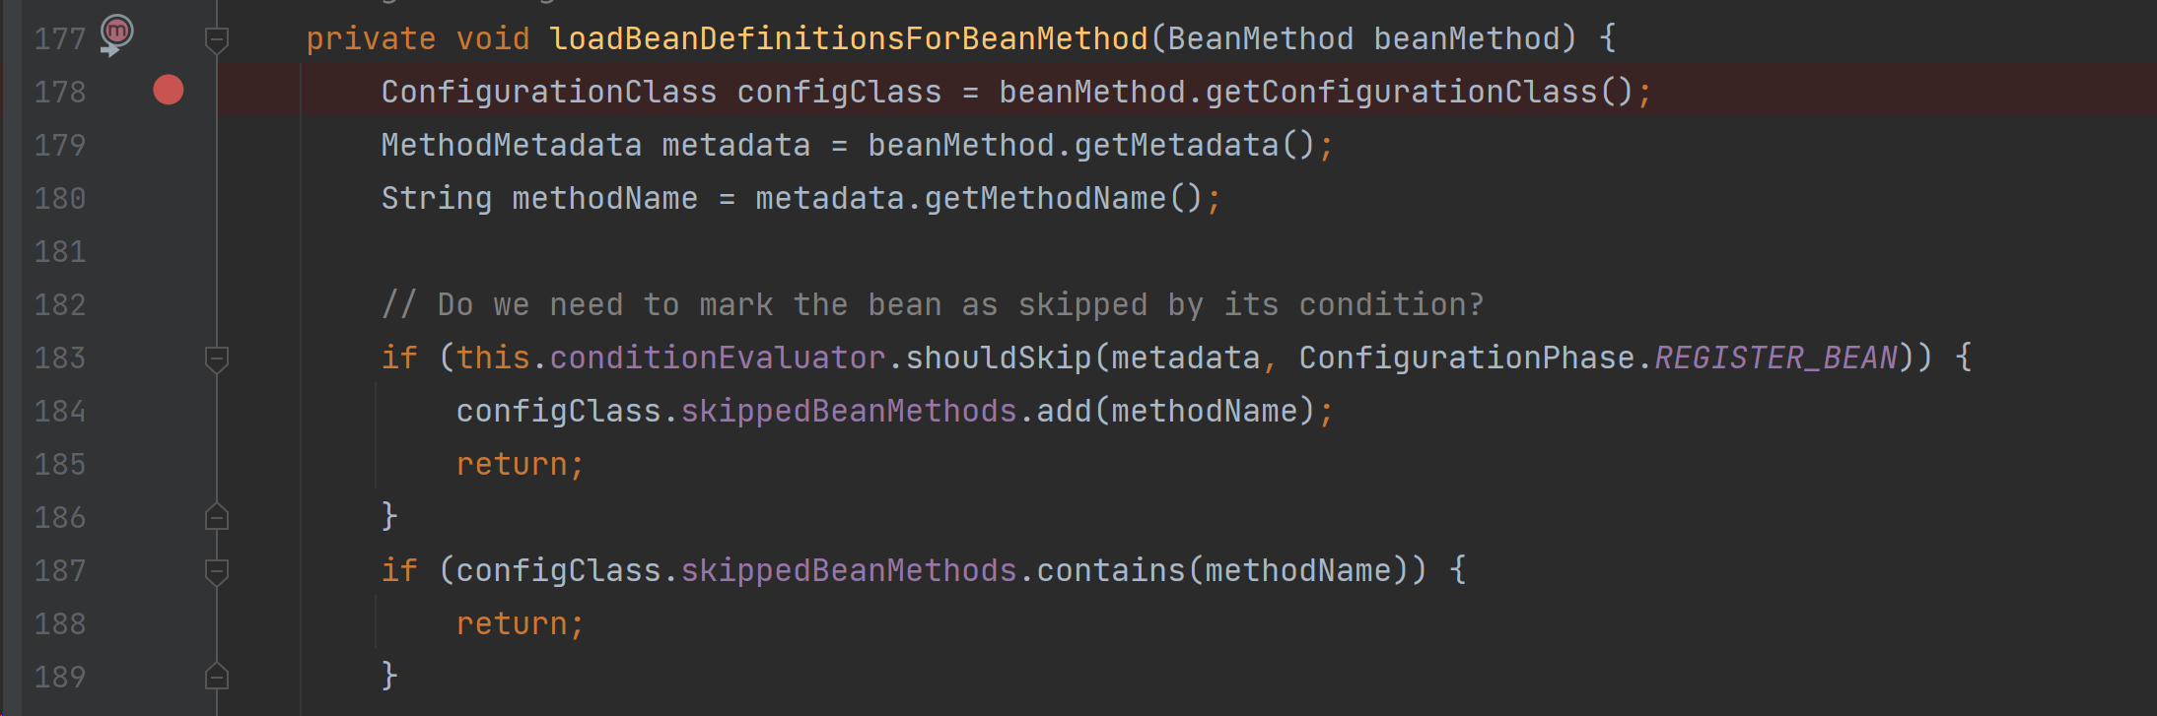
Task: Click the empty line 181 in the editor
Action: pyautogui.click(x=789, y=251)
